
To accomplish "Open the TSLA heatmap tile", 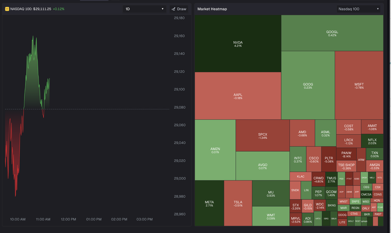I will [238, 203].
